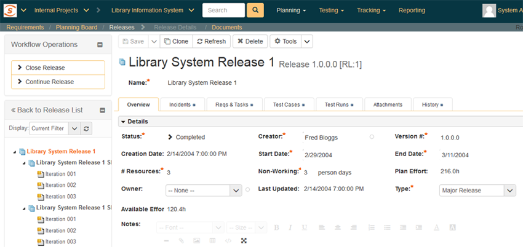Toggle italic formatting in Notes editor
Screen dimensions: 523x247
290,227
